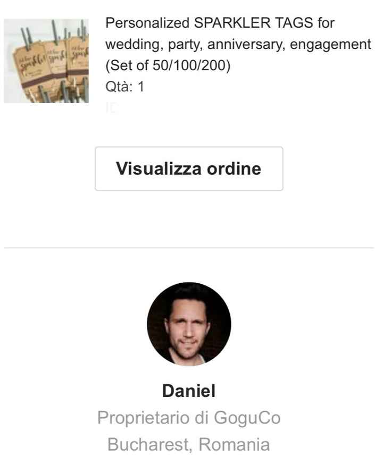Open the 'Proprietario di GoguCo' shop line
The height and width of the screenshot is (457, 383).
pyautogui.click(x=189, y=418)
